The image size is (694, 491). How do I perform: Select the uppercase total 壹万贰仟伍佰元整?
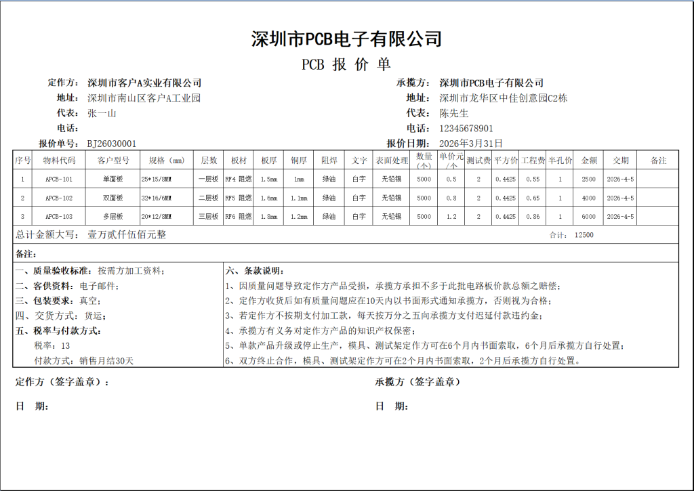click(x=127, y=235)
